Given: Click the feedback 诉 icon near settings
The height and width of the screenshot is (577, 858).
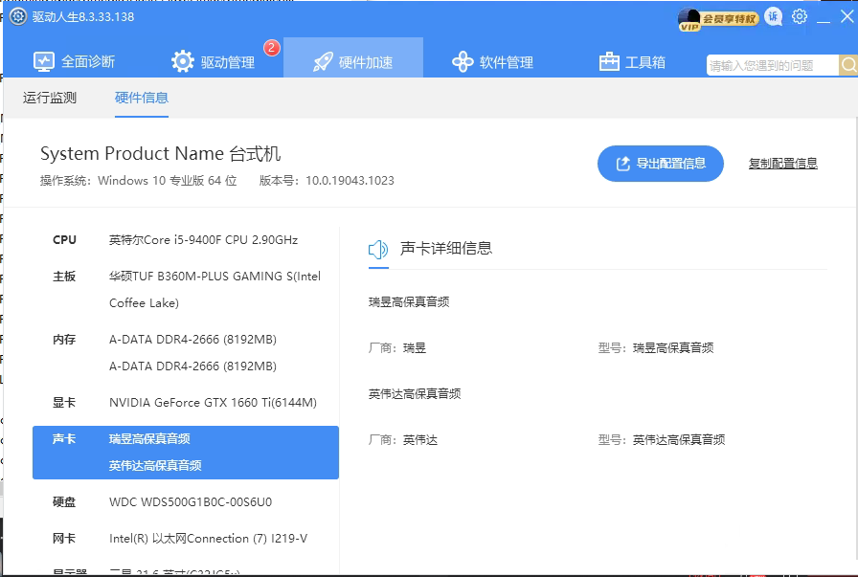Looking at the screenshot, I should [774, 16].
